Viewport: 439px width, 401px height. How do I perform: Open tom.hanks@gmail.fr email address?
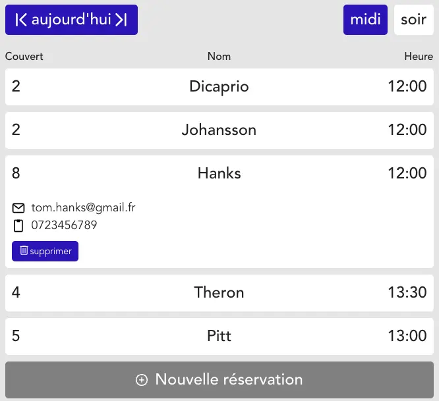pyautogui.click(x=84, y=208)
